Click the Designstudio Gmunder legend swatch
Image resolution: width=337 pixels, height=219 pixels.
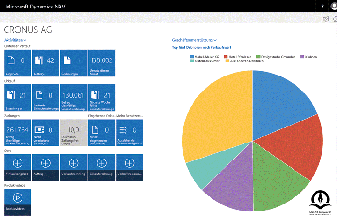coord(258,57)
